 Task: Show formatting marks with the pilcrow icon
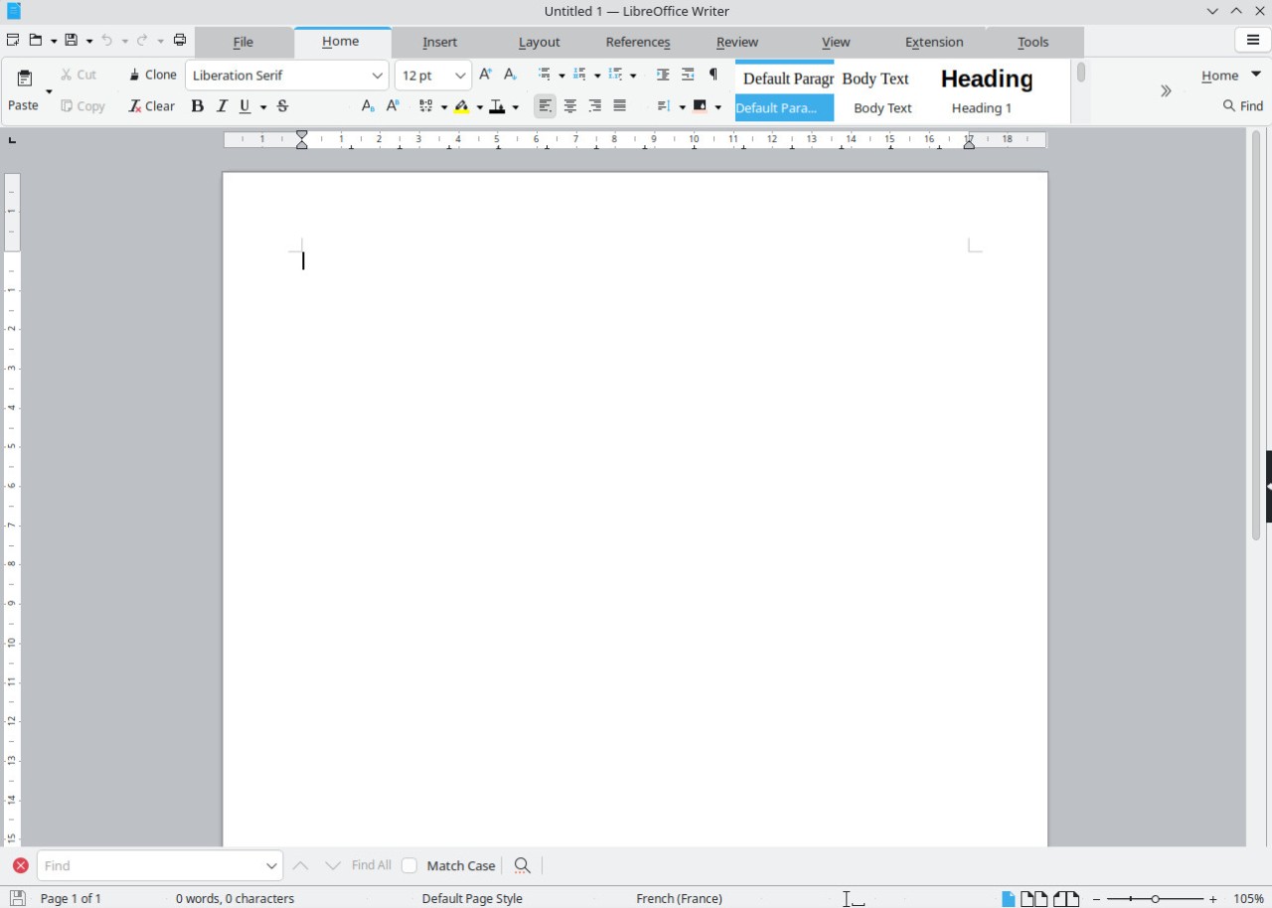click(x=713, y=74)
